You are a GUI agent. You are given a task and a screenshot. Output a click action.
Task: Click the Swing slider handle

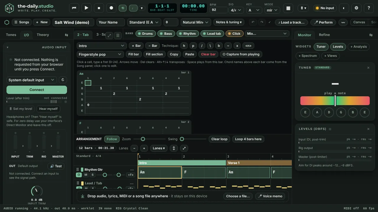[182, 139]
